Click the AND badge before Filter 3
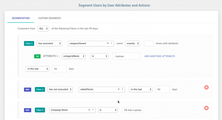The height and width of the screenshot is (120, 222). 27,110
